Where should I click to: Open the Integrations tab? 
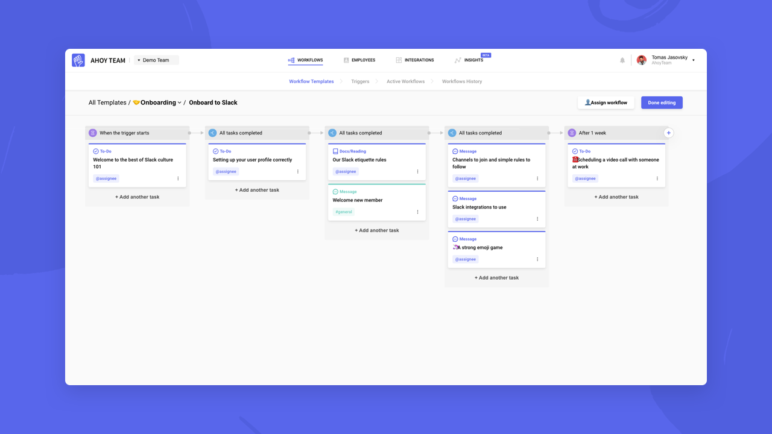coord(415,60)
